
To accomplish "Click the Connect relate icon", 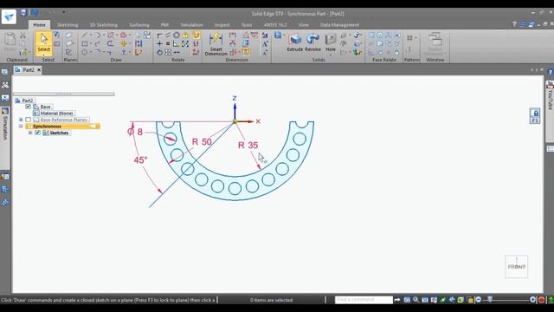I will (x=159, y=35).
